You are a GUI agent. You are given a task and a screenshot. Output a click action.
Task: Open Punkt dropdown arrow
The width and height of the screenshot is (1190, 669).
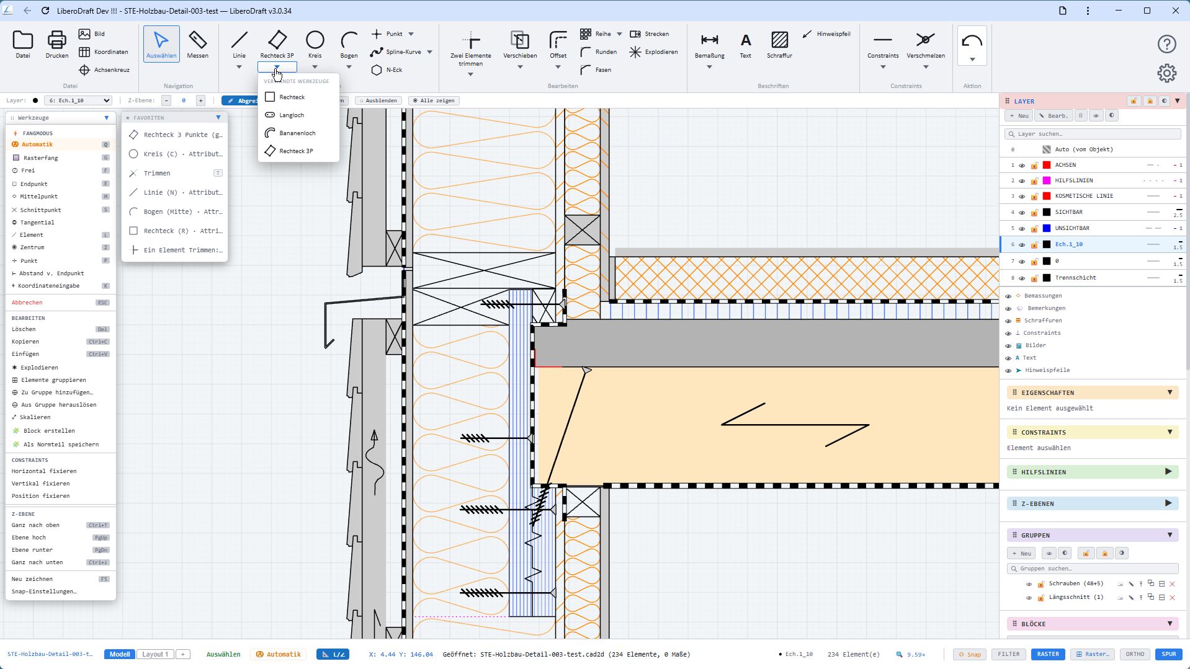point(411,34)
